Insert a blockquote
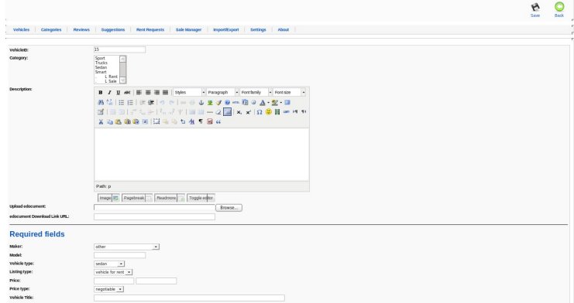Screen dimensions: 574x303 click(218, 121)
